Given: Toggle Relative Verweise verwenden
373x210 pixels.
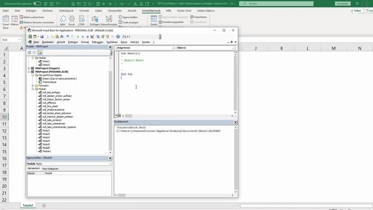Looking at the screenshot, I should (x=37, y=22).
